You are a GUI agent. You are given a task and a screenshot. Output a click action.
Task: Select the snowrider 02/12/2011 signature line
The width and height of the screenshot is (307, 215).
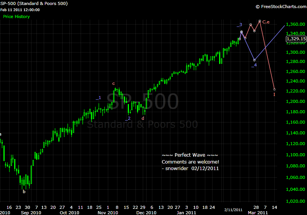point(190,169)
